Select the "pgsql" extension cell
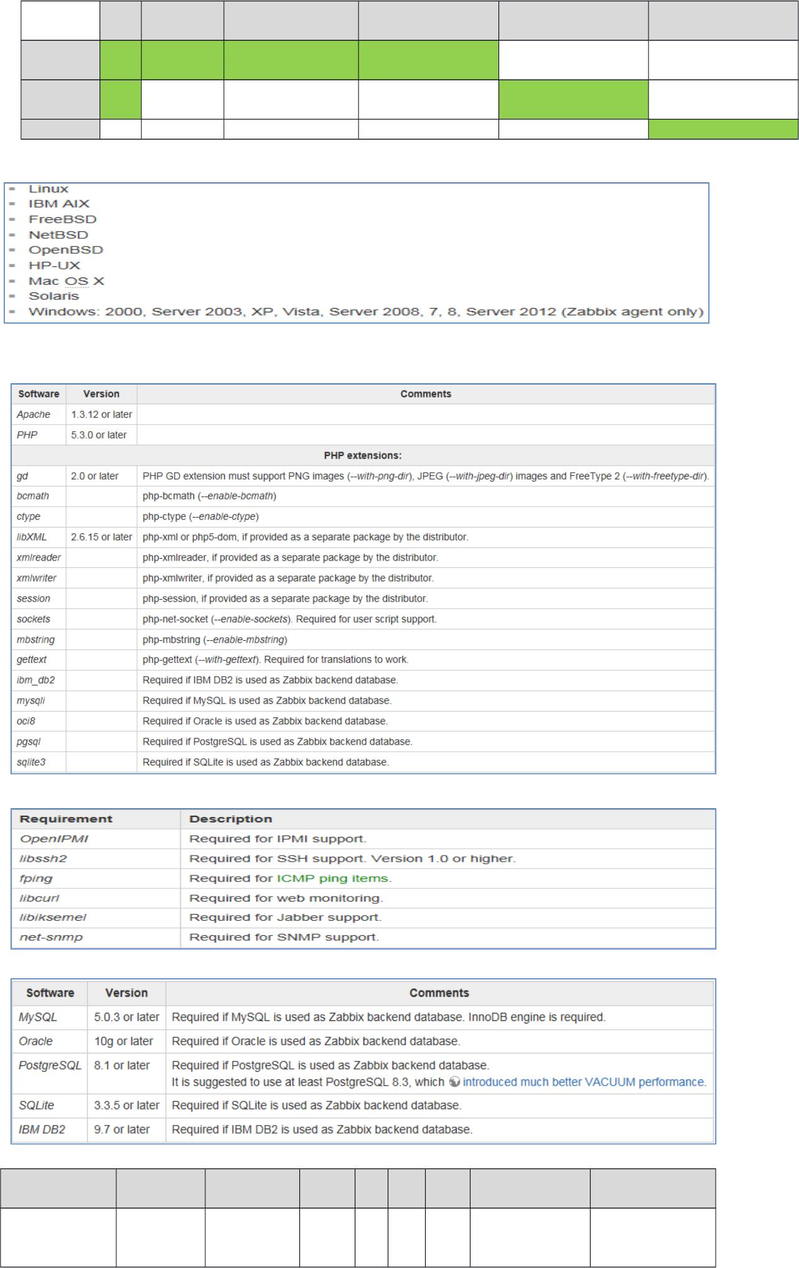Viewport: 799px width, 1268px height. 39,742
